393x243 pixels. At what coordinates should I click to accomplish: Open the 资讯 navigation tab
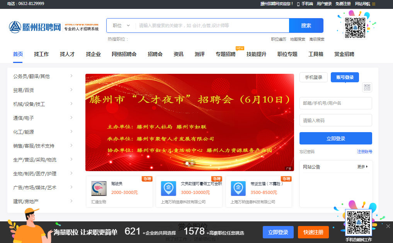(x=179, y=54)
